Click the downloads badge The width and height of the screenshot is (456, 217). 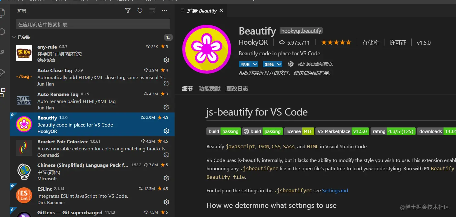436,131
